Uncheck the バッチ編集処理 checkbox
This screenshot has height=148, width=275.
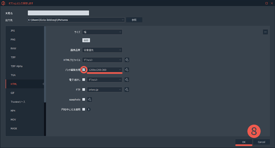84,70
